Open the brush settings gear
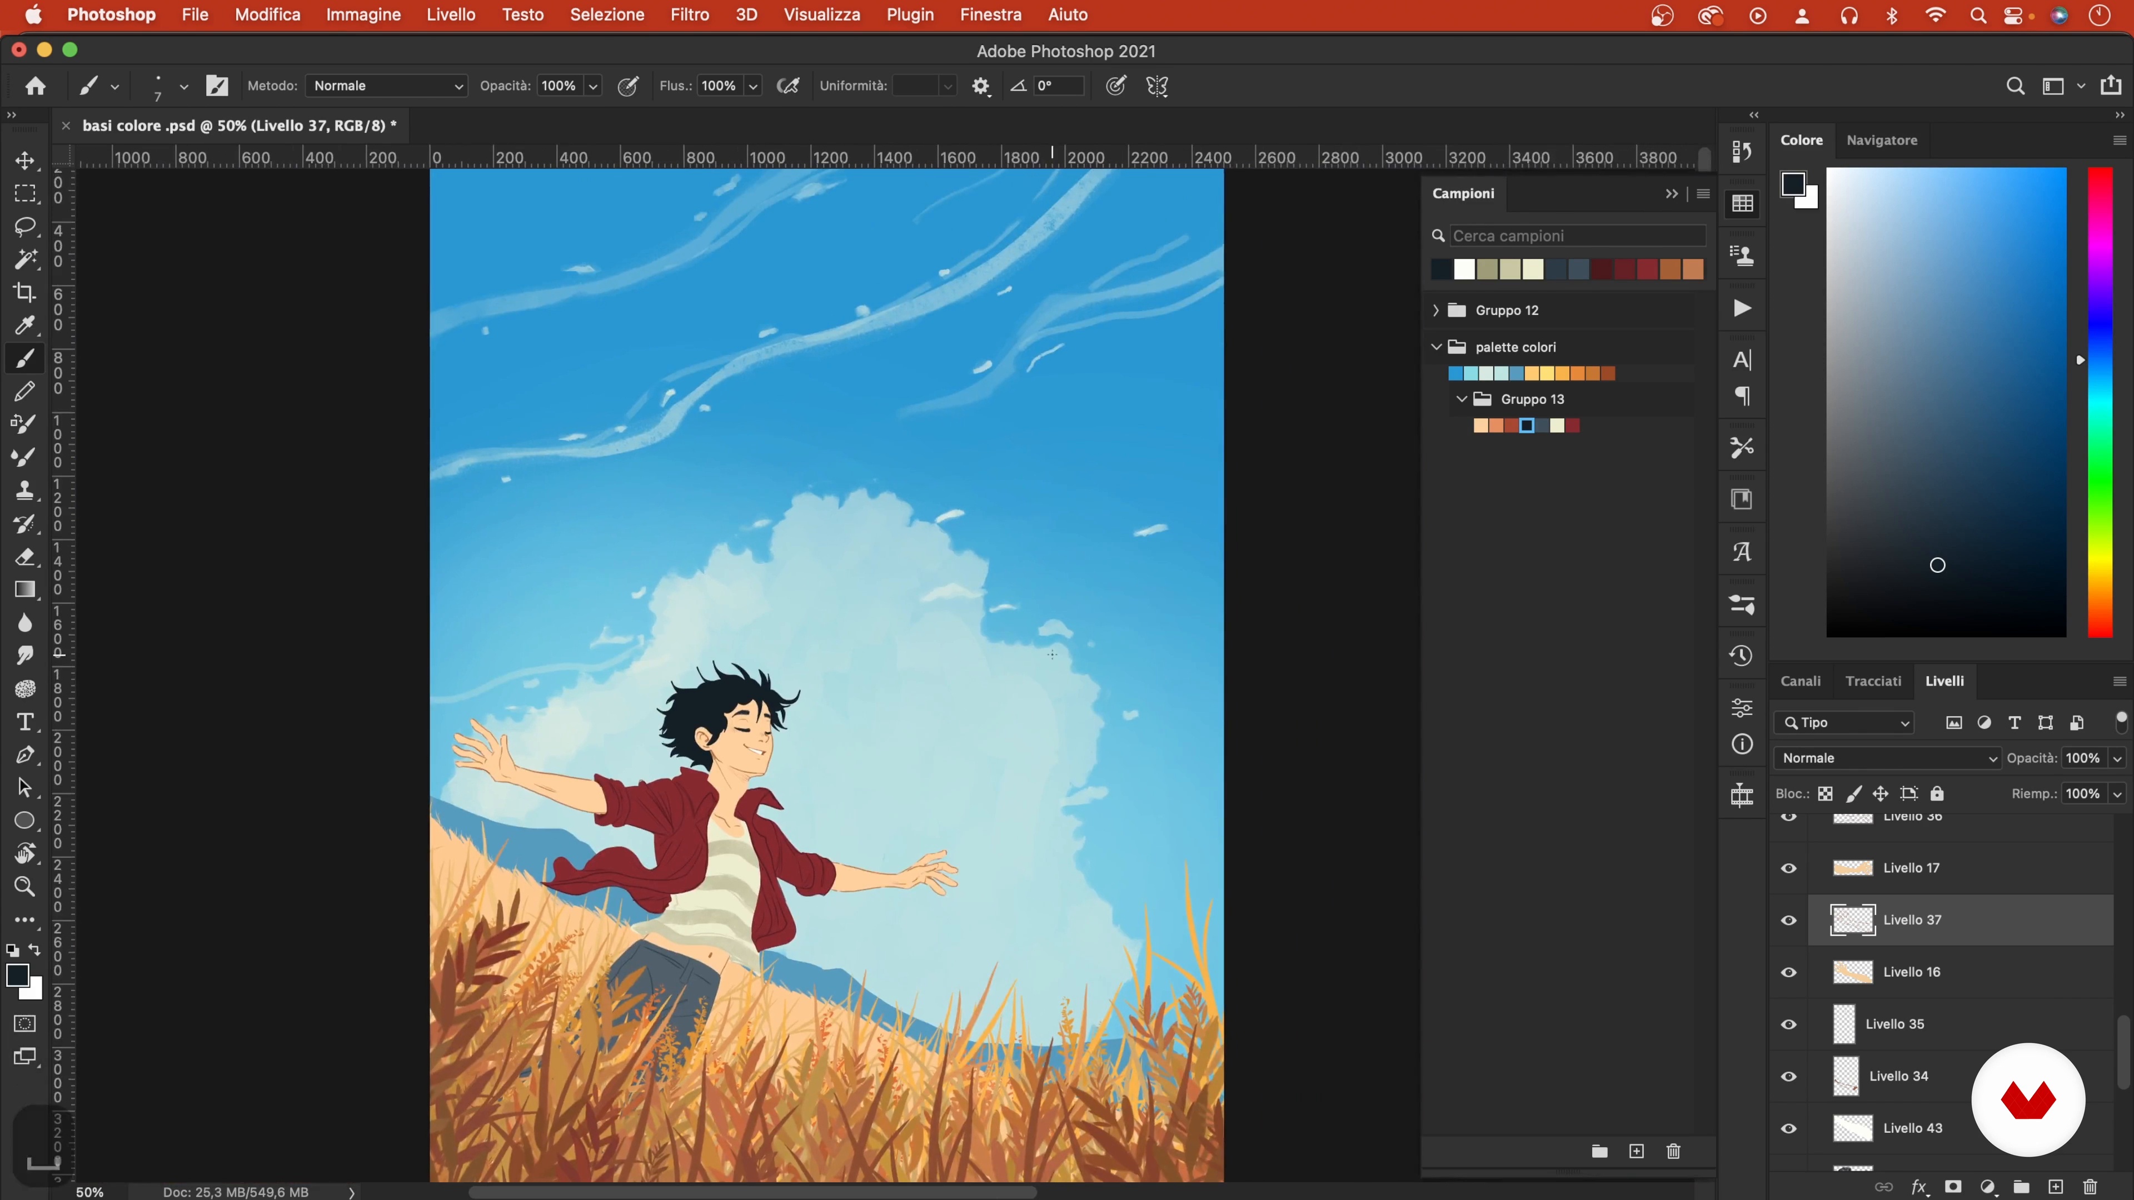 (981, 86)
